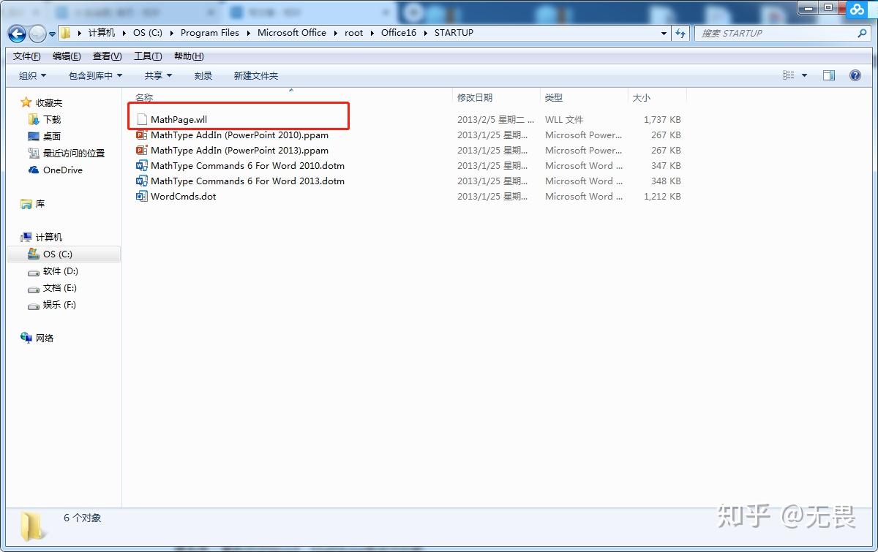Select MathType AddIn (PowerPoint 2010).ppam file icon

pos(142,135)
